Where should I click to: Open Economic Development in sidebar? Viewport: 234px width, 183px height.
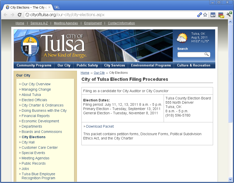pos(40,121)
